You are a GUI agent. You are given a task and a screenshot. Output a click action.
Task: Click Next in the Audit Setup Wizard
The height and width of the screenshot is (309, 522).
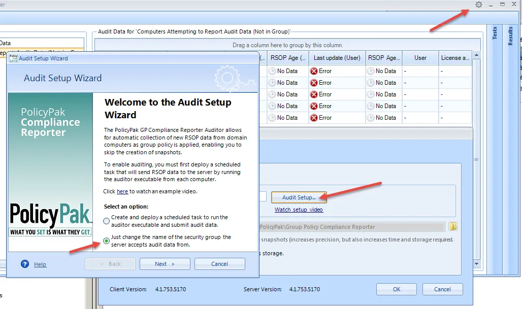pos(165,263)
